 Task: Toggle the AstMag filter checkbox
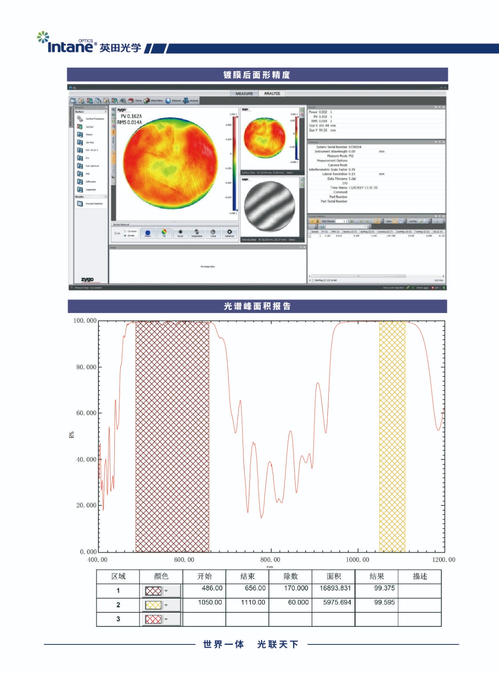(313, 280)
